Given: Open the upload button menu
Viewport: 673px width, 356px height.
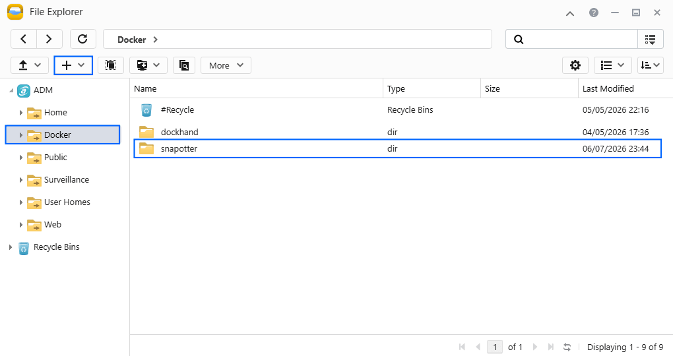Looking at the screenshot, I should pyautogui.click(x=30, y=65).
